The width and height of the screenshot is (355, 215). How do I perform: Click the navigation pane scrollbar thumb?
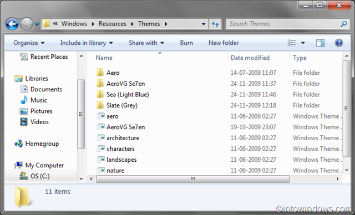click(x=81, y=114)
